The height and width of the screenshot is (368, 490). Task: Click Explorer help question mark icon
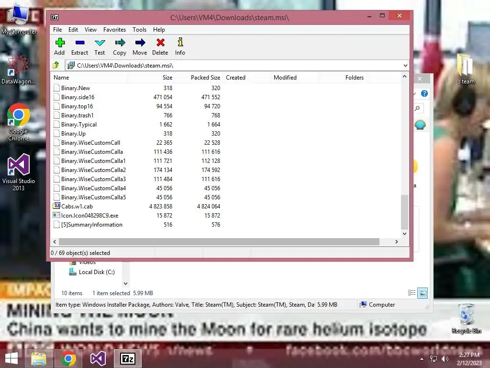pyautogui.click(x=424, y=93)
